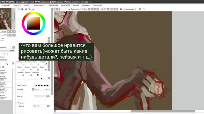Viewport: 204px width, 114px height.
Task: Select the Заливка (Bucket) tool
Action: click(21, 74)
